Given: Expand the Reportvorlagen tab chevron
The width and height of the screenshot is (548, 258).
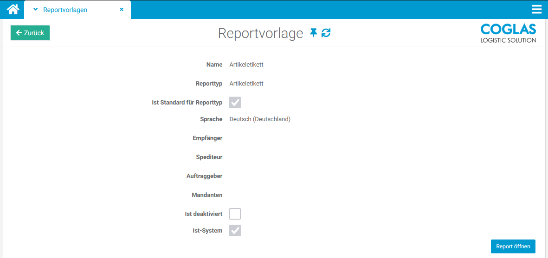Looking at the screenshot, I should [35, 9].
